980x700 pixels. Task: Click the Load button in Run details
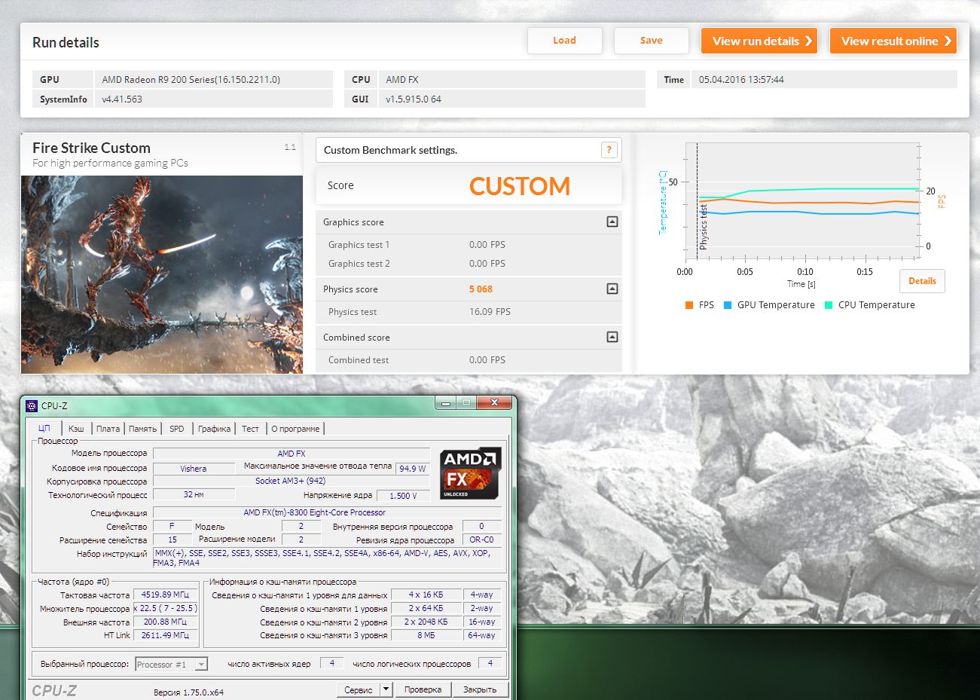(x=564, y=41)
